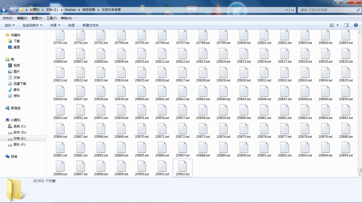Select 网络 in the navigation pane
This screenshot has height=203, width=362.
14,156
